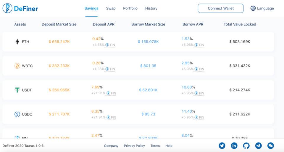Click version text DeFiner 2020 Taurus 1.0.6
This screenshot has width=284, height=152.
[23, 146]
